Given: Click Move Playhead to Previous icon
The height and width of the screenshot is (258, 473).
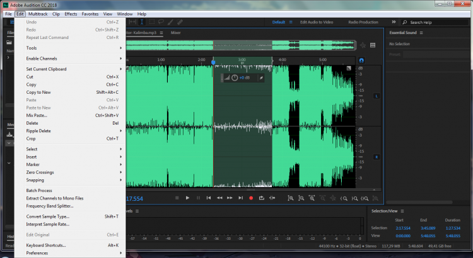Looking at the screenshot, I should 209,198.
